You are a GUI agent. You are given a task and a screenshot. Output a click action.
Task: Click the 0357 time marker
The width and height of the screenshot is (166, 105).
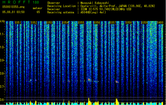(x=113, y=23)
